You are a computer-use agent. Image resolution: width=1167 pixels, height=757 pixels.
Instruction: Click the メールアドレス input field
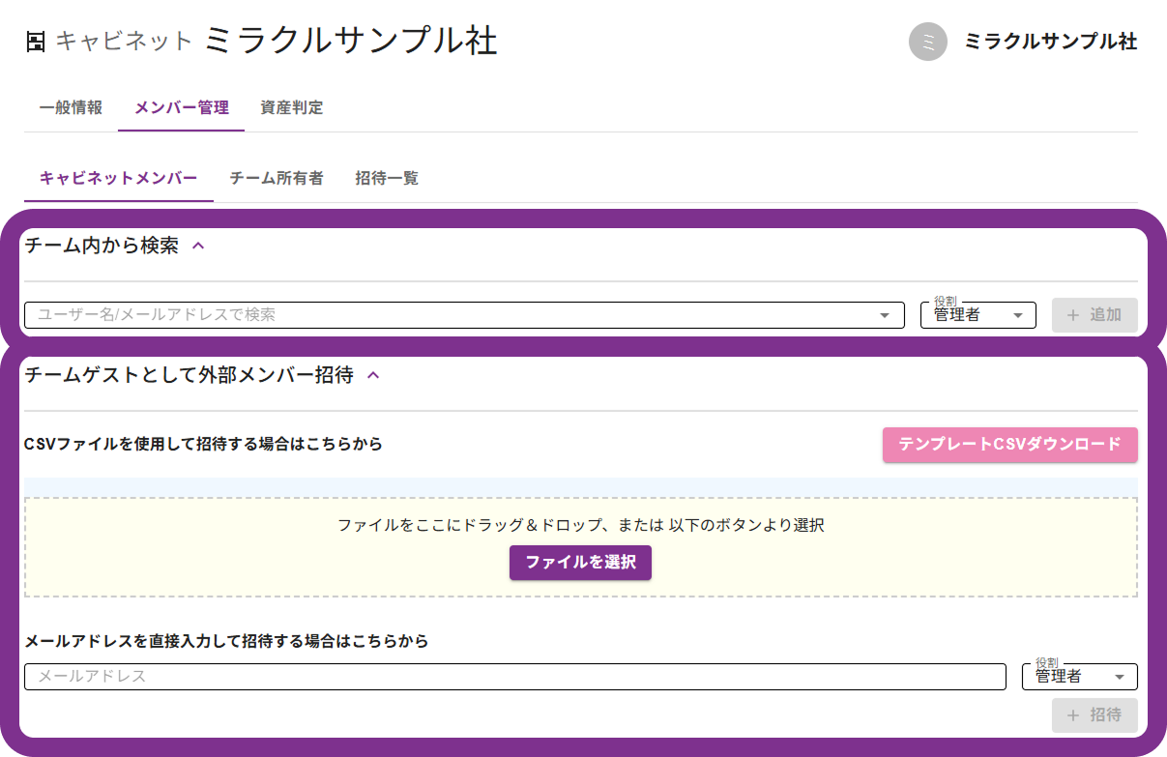[514, 677]
